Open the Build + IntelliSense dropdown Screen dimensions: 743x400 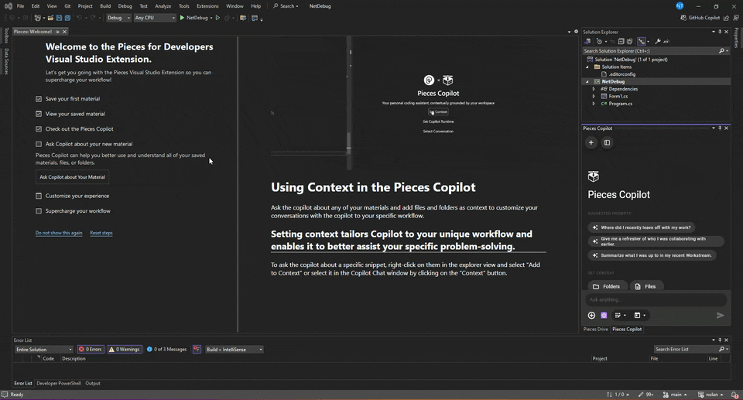click(234, 349)
